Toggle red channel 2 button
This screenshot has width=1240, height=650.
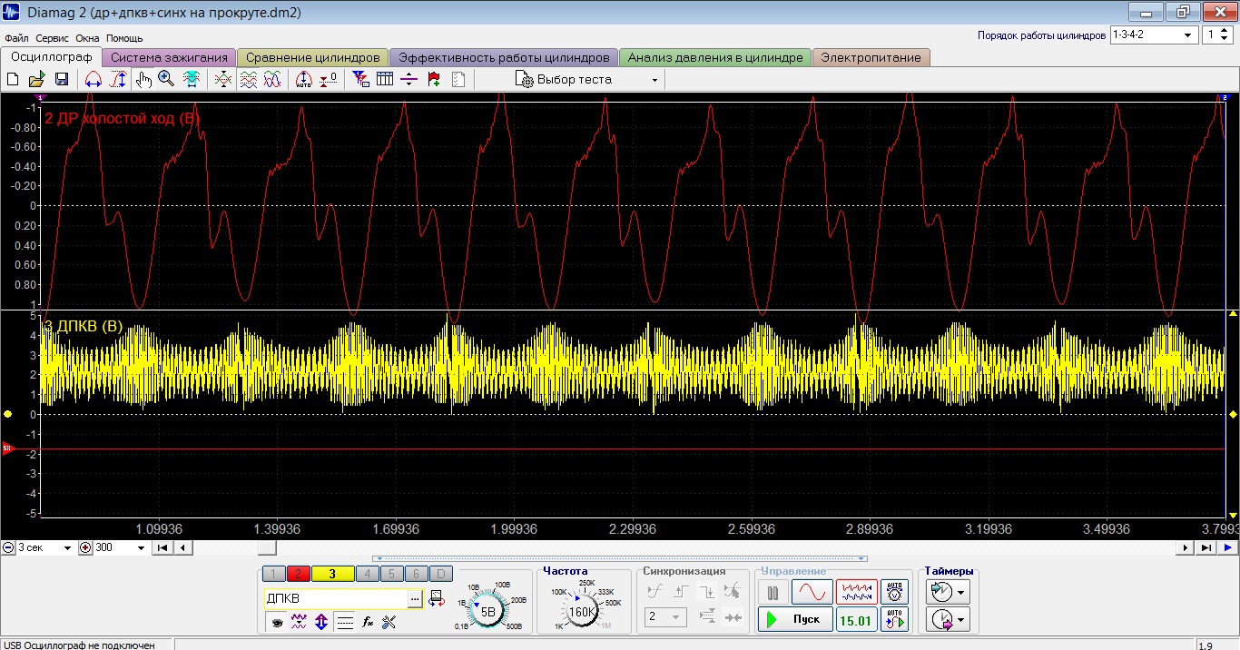(298, 574)
